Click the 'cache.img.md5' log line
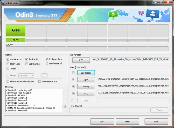 click(19, 90)
